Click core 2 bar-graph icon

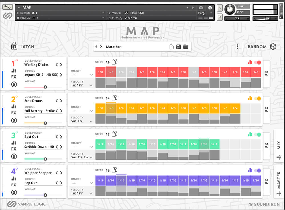(14, 106)
